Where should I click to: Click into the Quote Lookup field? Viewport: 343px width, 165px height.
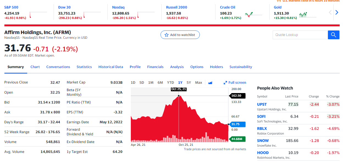click(x=300, y=35)
